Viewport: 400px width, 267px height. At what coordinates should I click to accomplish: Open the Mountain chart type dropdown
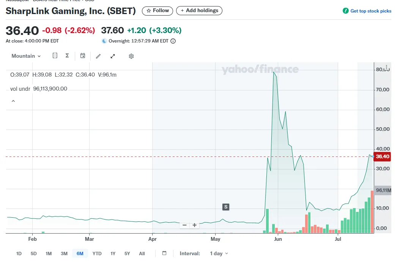(26, 56)
